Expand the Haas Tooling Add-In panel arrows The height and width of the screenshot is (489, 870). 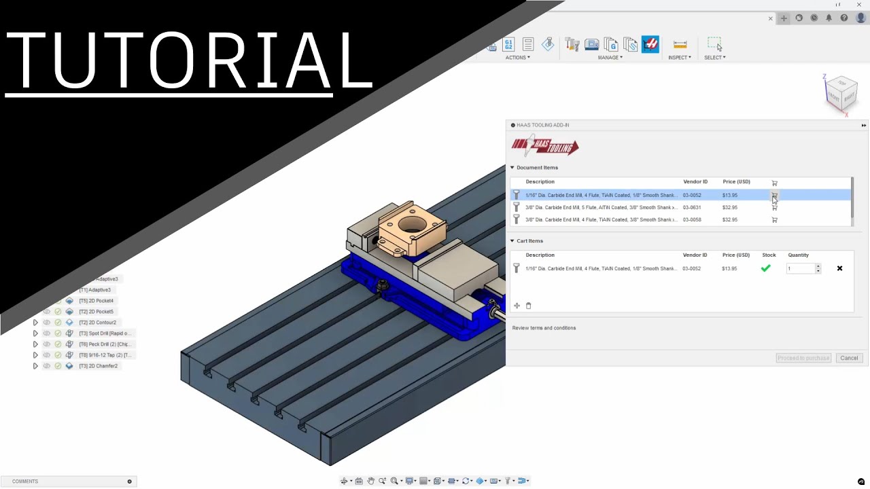(x=863, y=125)
